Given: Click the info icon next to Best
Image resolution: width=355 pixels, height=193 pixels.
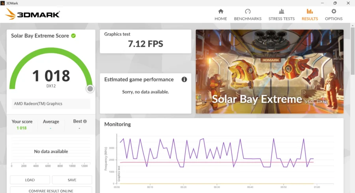Looking at the screenshot, I should pyautogui.click(x=85, y=121).
